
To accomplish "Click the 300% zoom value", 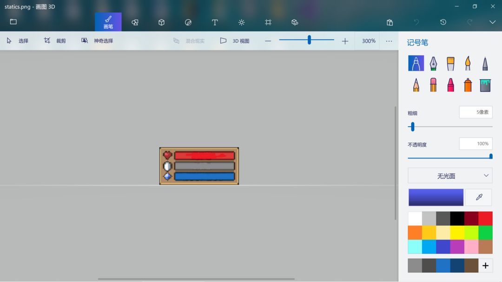I will (369, 41).
